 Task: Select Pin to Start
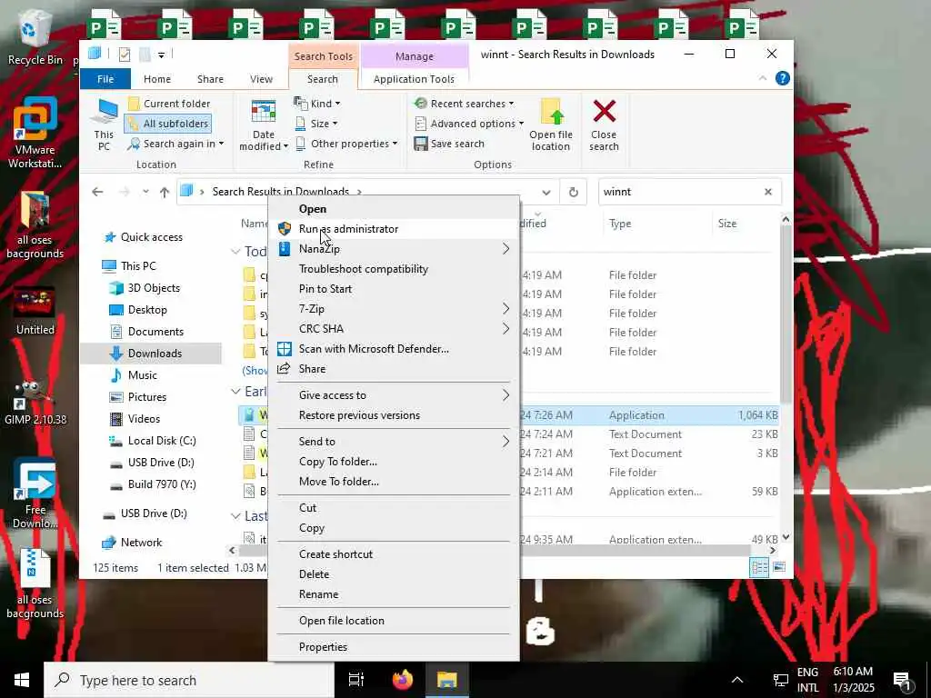[395, 289]
